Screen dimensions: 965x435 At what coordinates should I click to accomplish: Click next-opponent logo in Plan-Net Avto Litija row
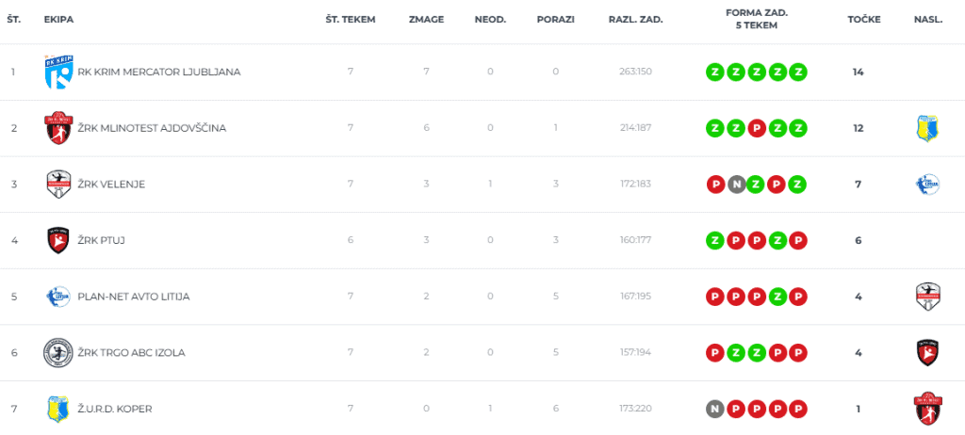pos(927,297)
